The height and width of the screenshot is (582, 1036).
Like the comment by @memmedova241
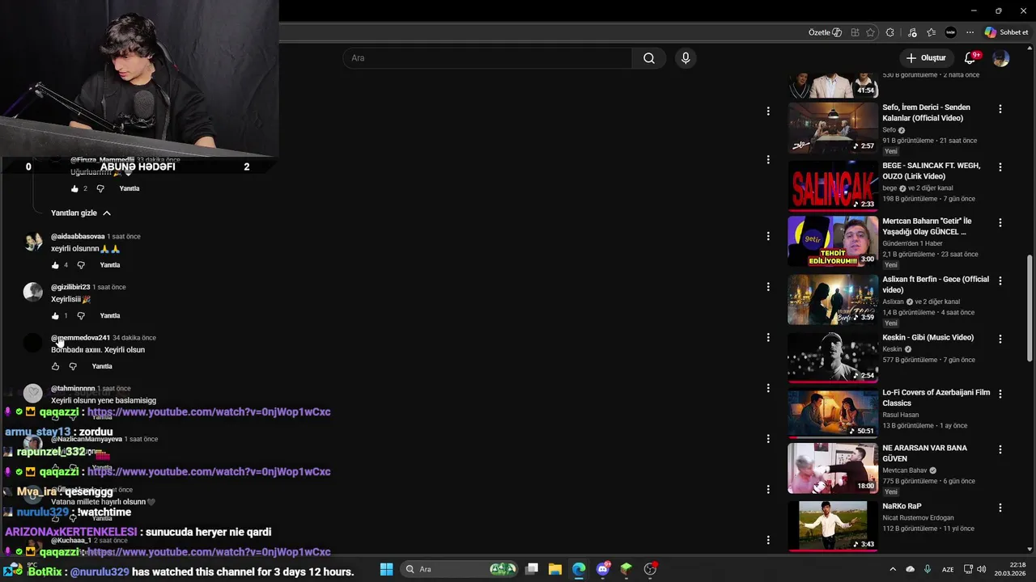tap(55, 367)
